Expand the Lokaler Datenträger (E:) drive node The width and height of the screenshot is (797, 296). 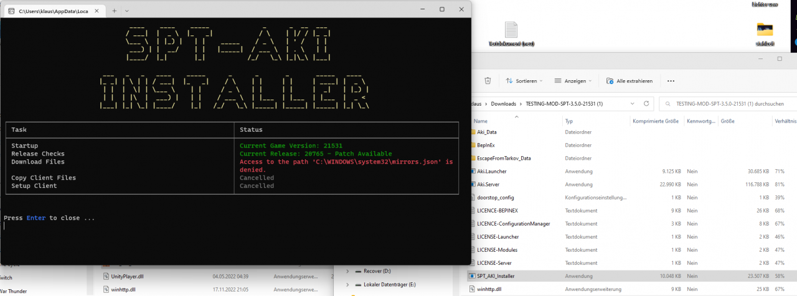pos(347,284)
